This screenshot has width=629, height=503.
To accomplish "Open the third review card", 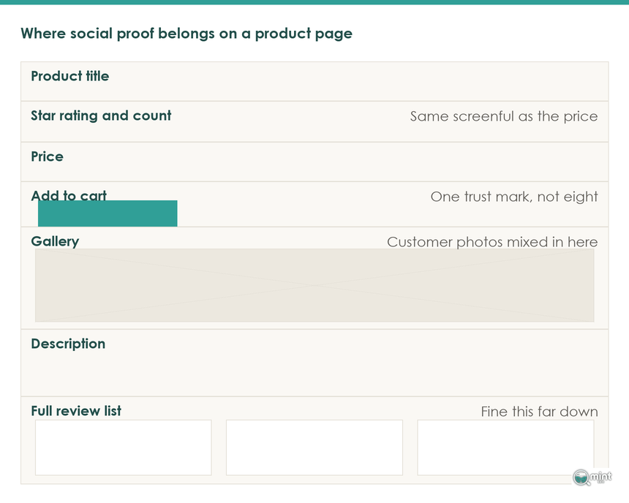I will (505, 447).
